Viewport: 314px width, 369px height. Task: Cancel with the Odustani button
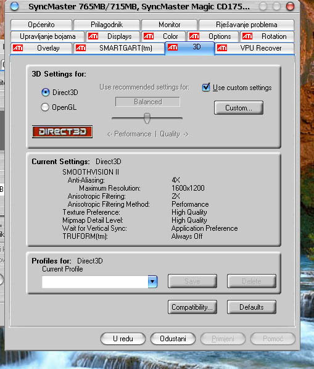coord(173,339)
